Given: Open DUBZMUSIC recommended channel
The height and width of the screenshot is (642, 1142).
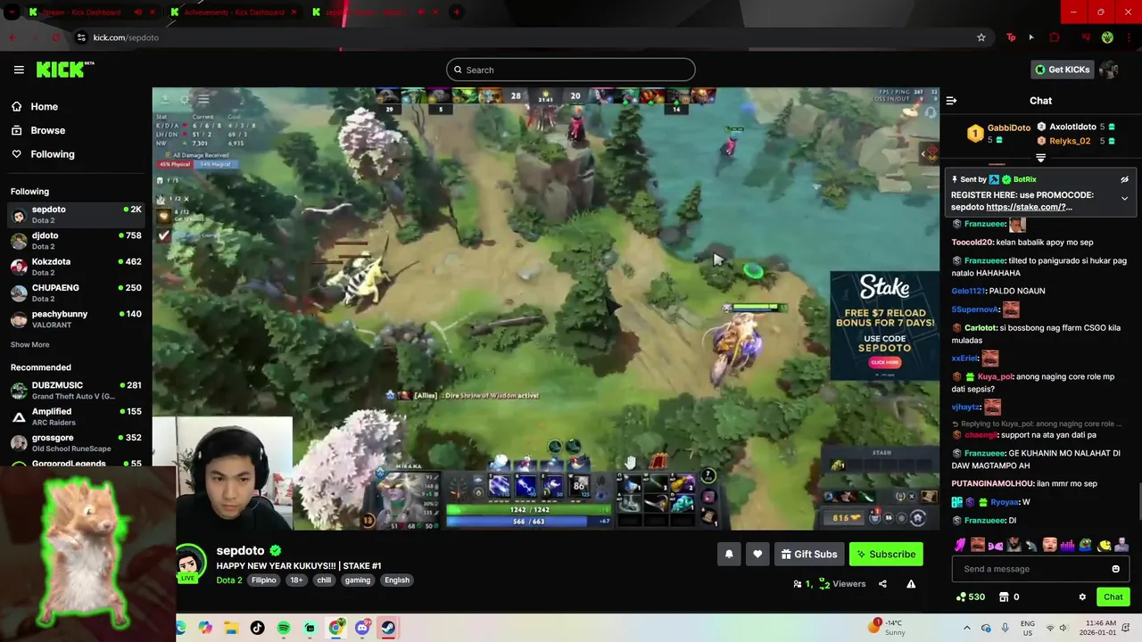Looking at the screenshot, I should [x=76, y=391].
